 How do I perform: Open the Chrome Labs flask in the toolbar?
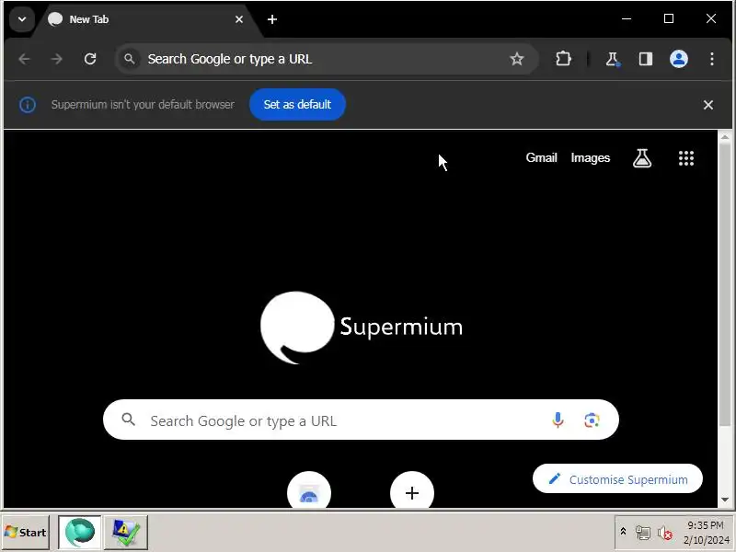pyautogui.click(x=612, y=59)
